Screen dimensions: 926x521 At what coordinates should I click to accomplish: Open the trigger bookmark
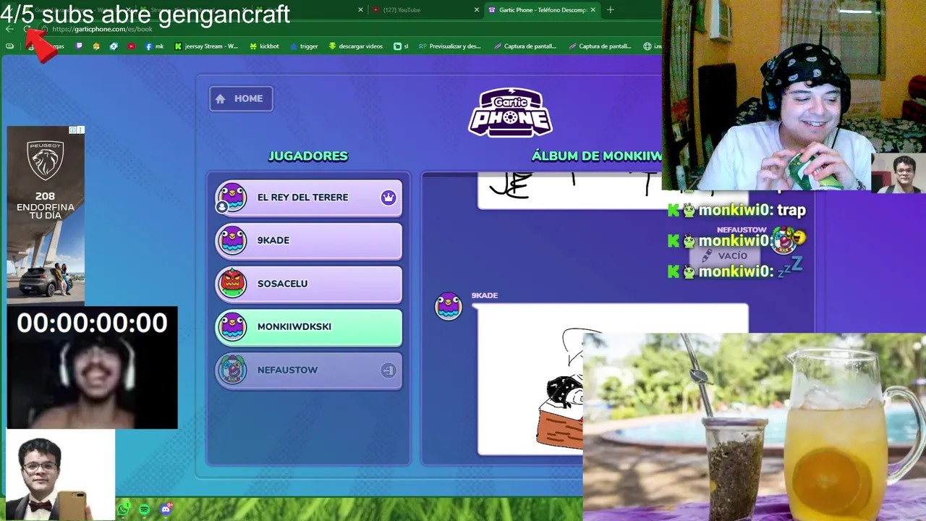point(304,46)
